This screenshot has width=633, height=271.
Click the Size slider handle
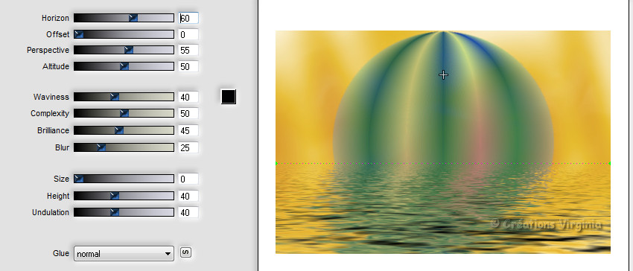[x=79, y=179]
